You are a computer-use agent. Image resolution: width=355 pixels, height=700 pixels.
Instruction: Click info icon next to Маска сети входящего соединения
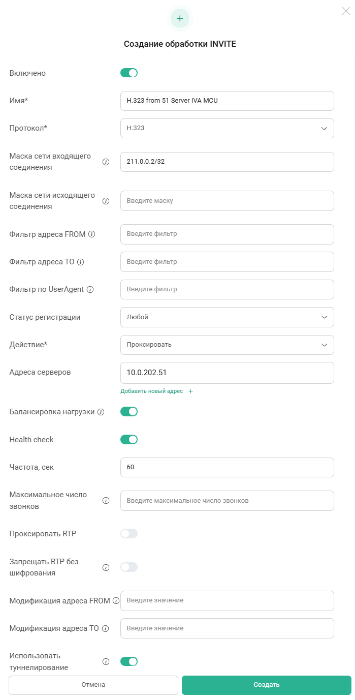click(x=106, y=162)
